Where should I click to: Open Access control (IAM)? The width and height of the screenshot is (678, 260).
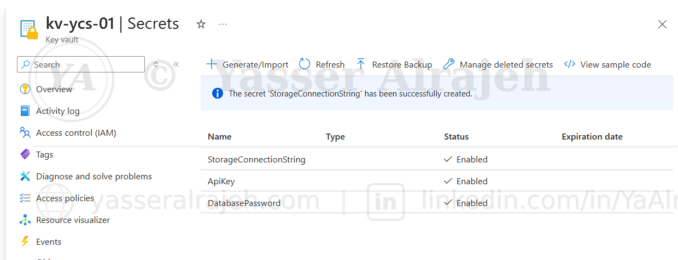76,132
